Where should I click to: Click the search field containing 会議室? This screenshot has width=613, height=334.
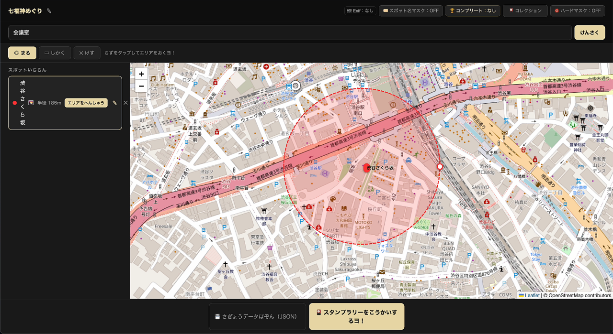pyautogui.click(x=290, y=32)
